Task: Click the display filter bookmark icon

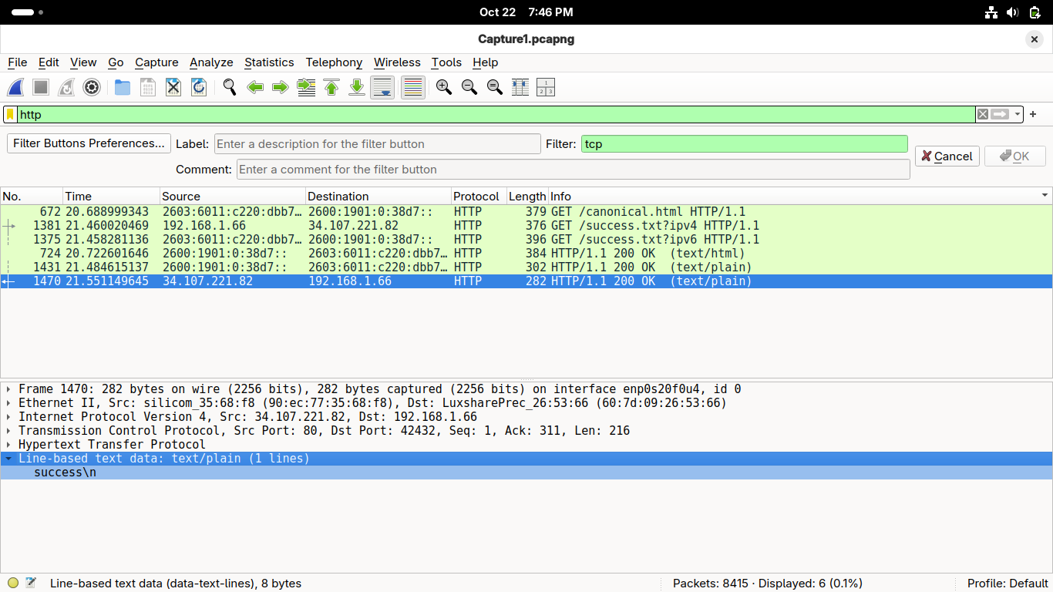Action: click(x=11, y=114)
